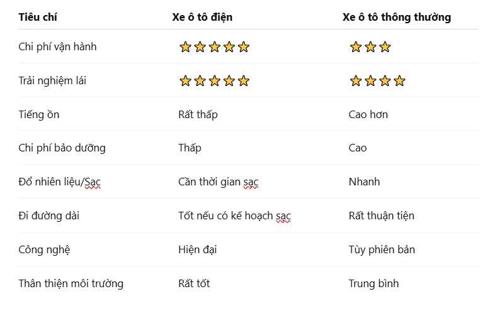Click the 'Tiêu chí' column header
Viewport: 480px width, 311px height.
pos(38,17)
